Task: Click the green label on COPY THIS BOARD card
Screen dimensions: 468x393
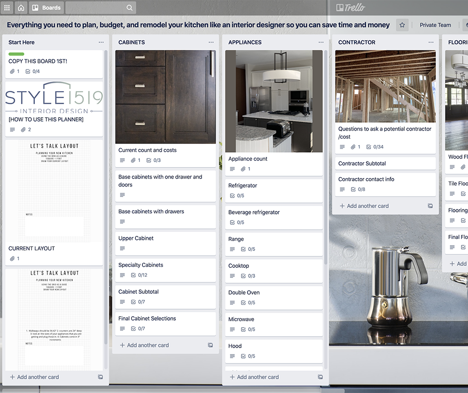Action: 16,54
